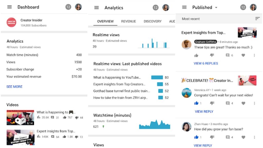Screen dimensions: 263x148
Task: Like Graham Griffiths' comment
Action: [196, 55]
